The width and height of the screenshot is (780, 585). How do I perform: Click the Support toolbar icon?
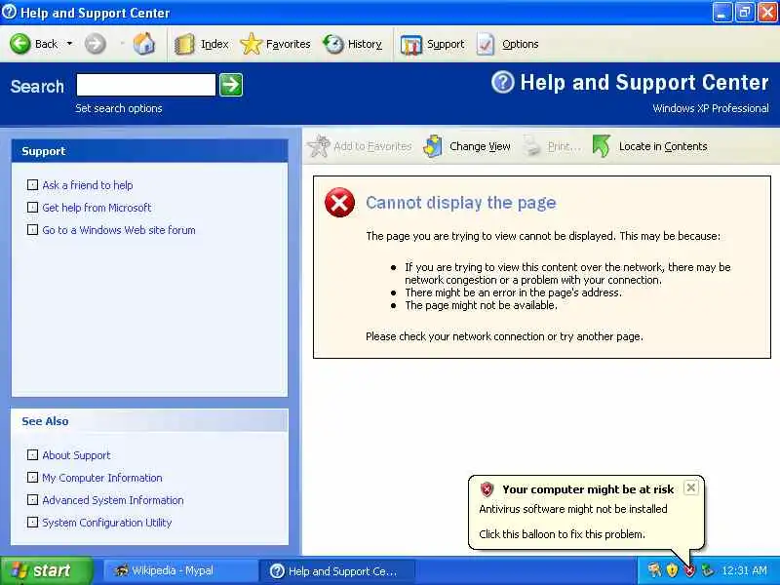click(x=411, y=45)
